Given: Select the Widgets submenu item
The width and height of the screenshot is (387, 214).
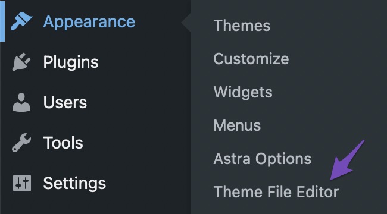Looking at the screenshot, I should (243, 93).
